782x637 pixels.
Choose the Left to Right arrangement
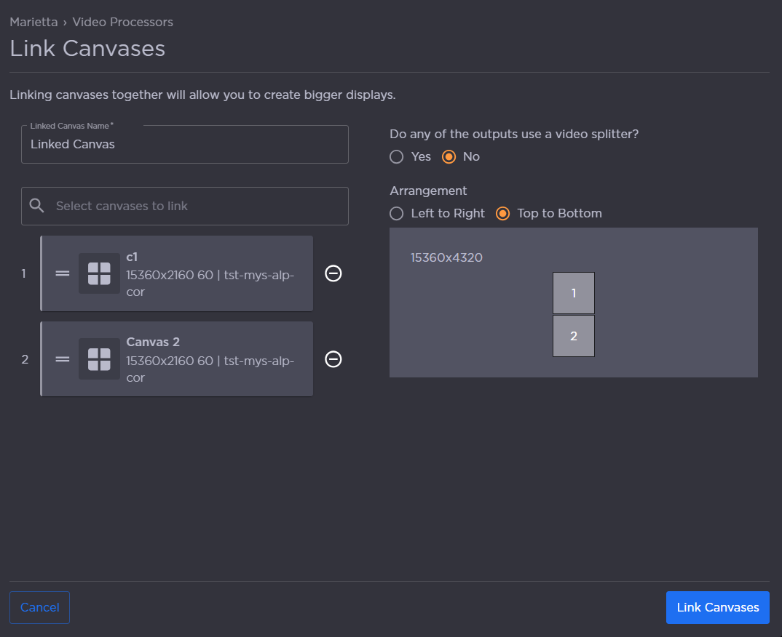tap(396, 213)
